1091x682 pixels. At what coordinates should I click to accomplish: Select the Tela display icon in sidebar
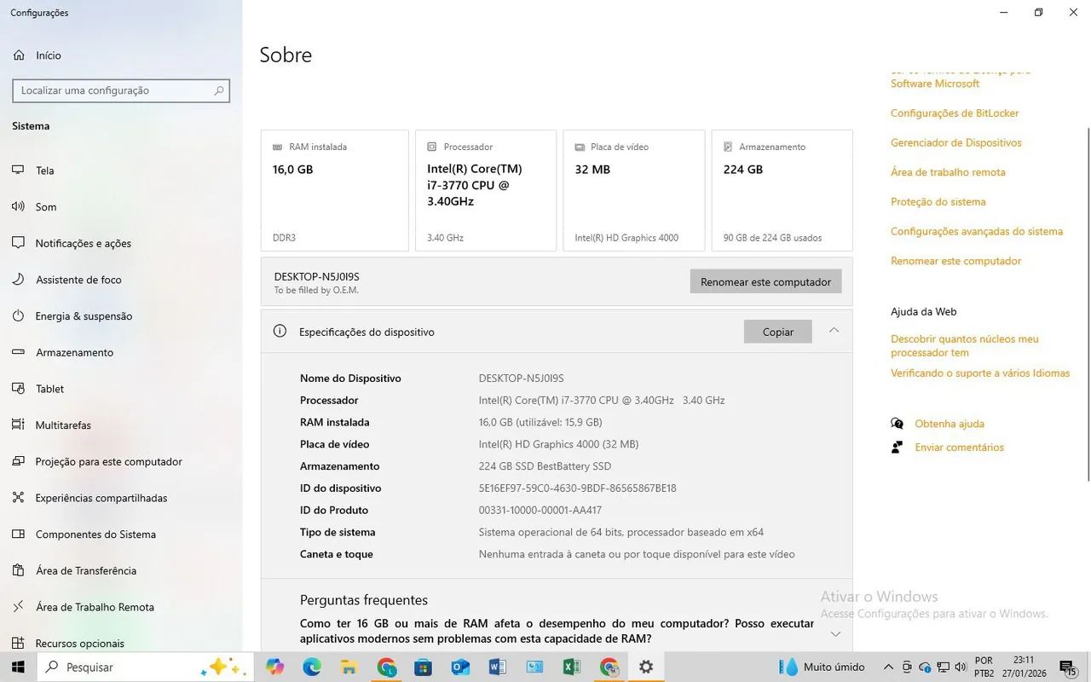(19, 170)
